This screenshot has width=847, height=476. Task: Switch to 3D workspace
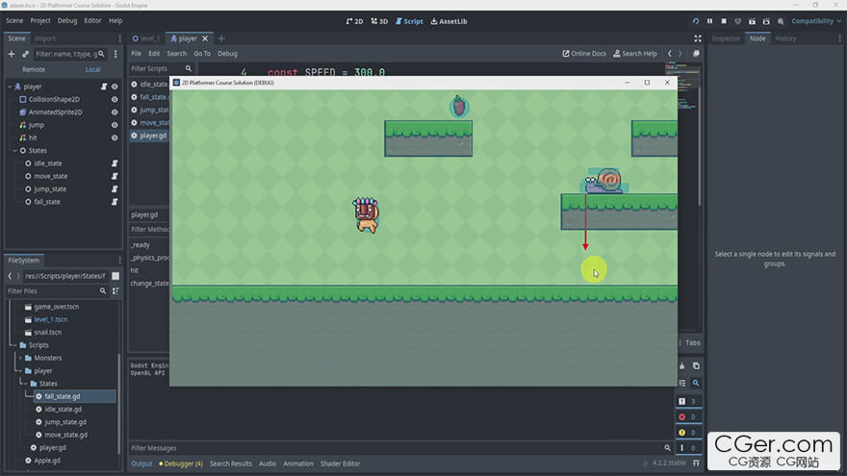[x=379, y=21]
